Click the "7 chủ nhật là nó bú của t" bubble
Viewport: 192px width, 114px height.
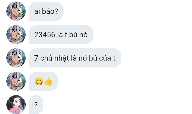(x=75, y=58)
